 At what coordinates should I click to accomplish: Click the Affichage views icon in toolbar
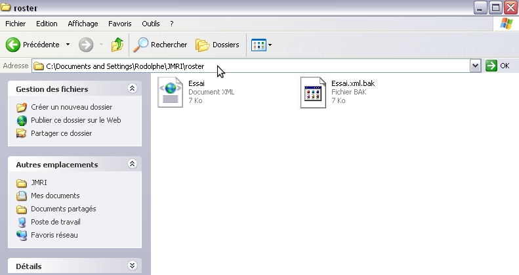[x=259, y=45]
